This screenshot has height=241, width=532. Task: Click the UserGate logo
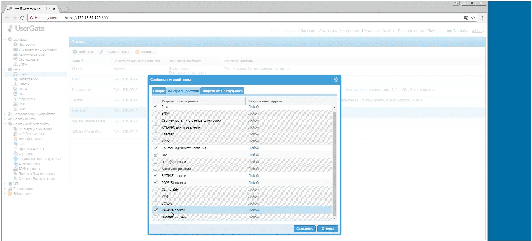tap(26, 28)
